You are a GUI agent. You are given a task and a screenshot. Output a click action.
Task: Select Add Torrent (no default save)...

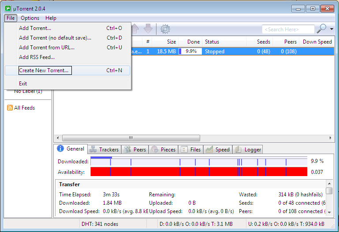click(67, 38)
